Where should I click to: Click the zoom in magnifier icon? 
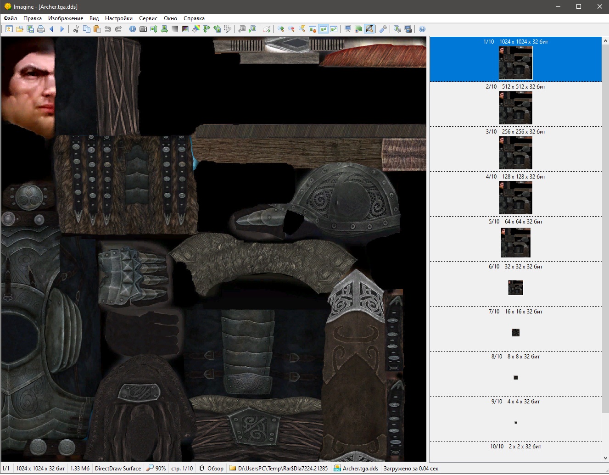click(281, 29)
